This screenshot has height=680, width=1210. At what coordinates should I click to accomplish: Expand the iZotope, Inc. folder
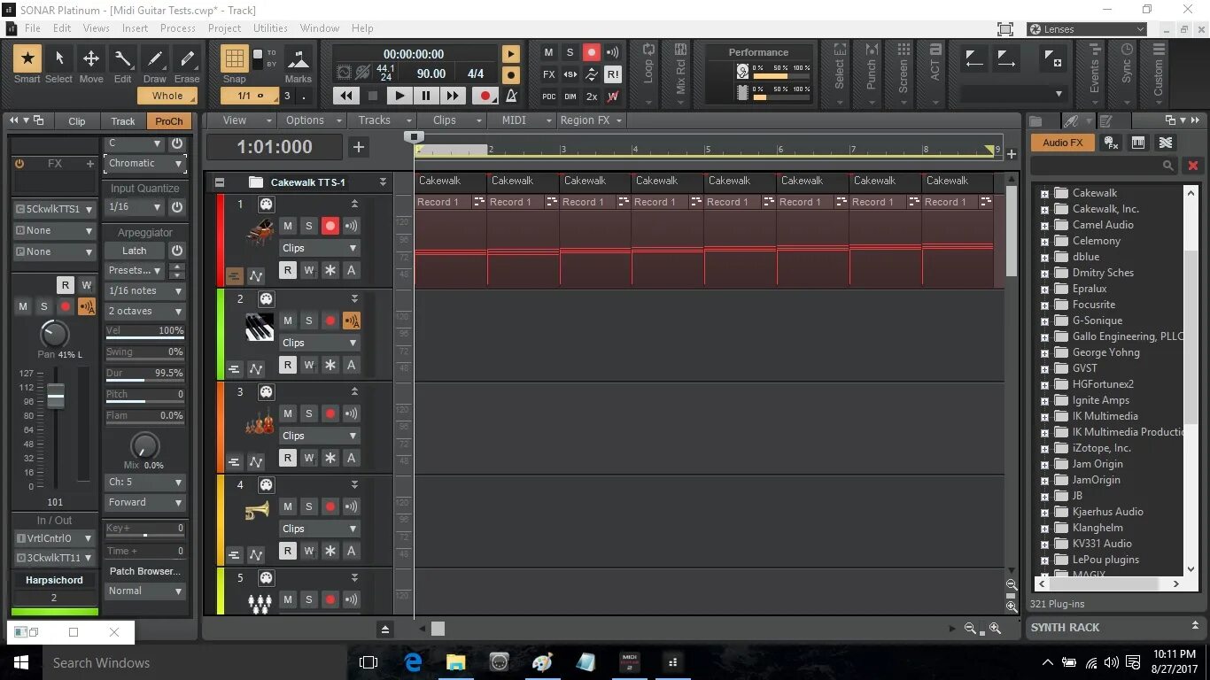[1044, 448]
